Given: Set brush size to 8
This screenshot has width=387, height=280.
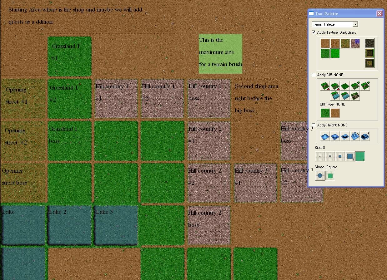Looking at the screenshot, I should pos(360,156).
